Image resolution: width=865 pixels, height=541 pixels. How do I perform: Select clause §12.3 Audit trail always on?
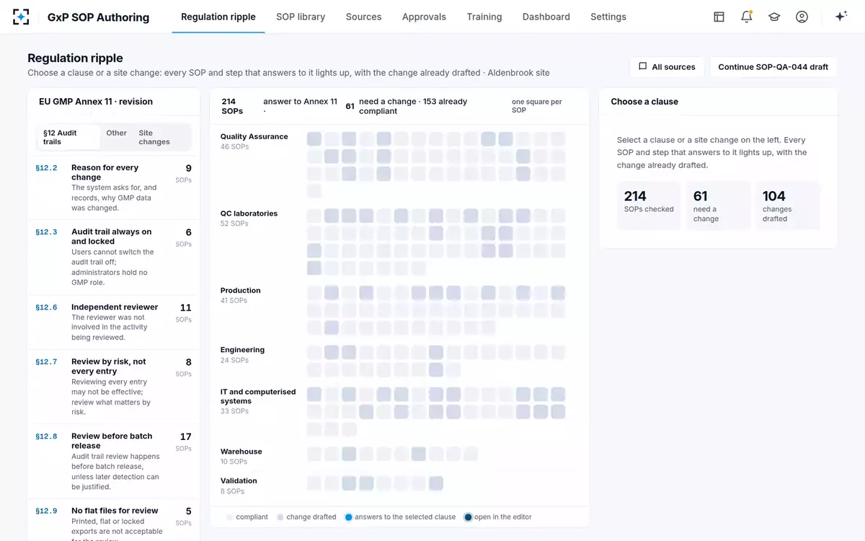point(113,257)
